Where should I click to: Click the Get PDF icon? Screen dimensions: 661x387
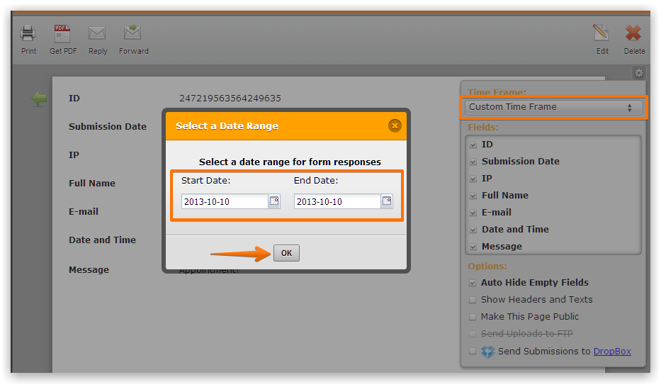click(x=63, y=33)
